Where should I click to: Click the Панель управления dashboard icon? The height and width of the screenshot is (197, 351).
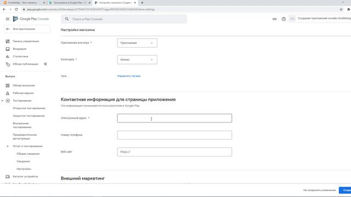[8, 42]
